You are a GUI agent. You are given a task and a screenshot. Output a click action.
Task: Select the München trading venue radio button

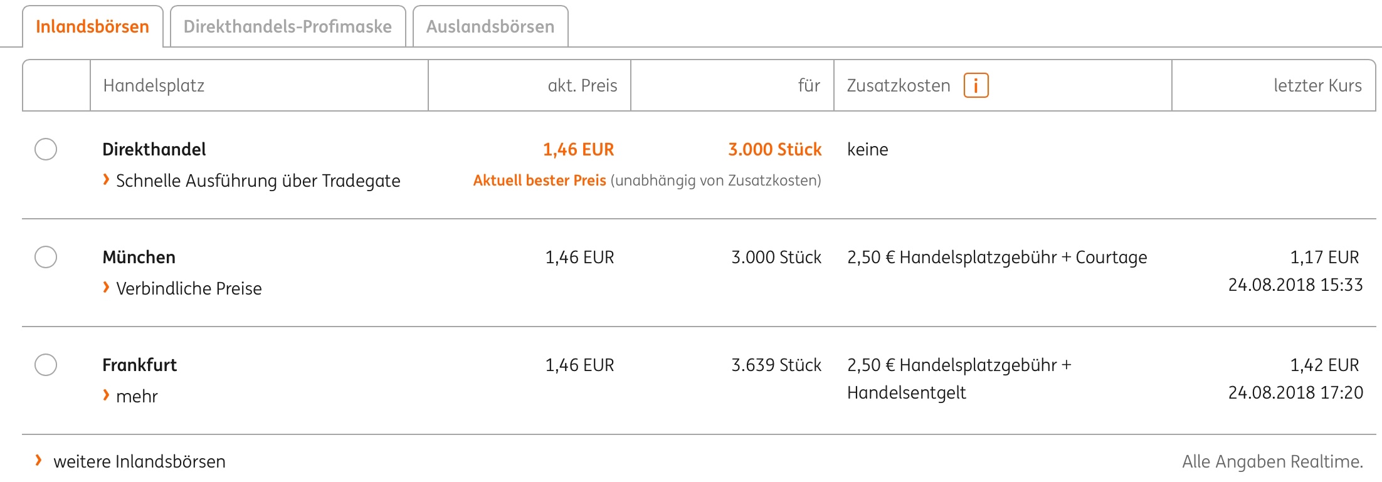point(46,257)
